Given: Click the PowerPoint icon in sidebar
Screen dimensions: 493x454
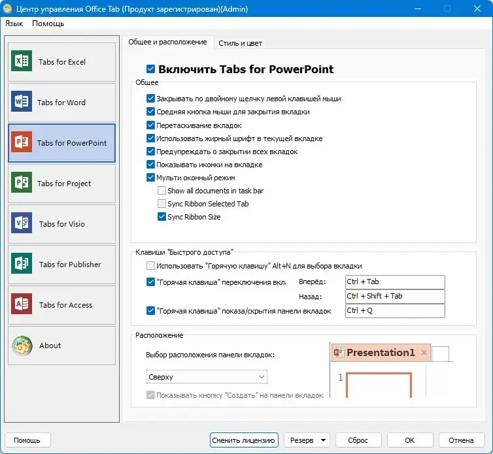Looking at the screenshot, I should tap(22, 142).
